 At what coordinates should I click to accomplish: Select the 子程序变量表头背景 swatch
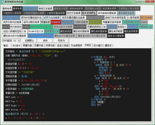34,13
